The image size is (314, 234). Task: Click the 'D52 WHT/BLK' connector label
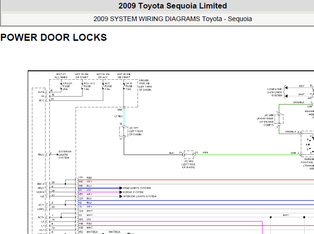point(88,232)
